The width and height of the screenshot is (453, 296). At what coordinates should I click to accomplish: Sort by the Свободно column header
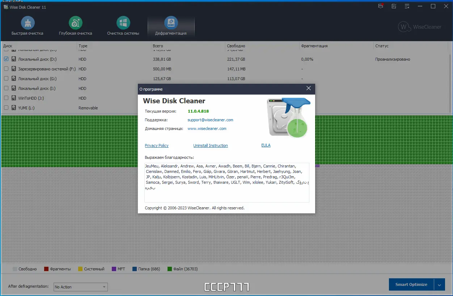click(262, 46)
